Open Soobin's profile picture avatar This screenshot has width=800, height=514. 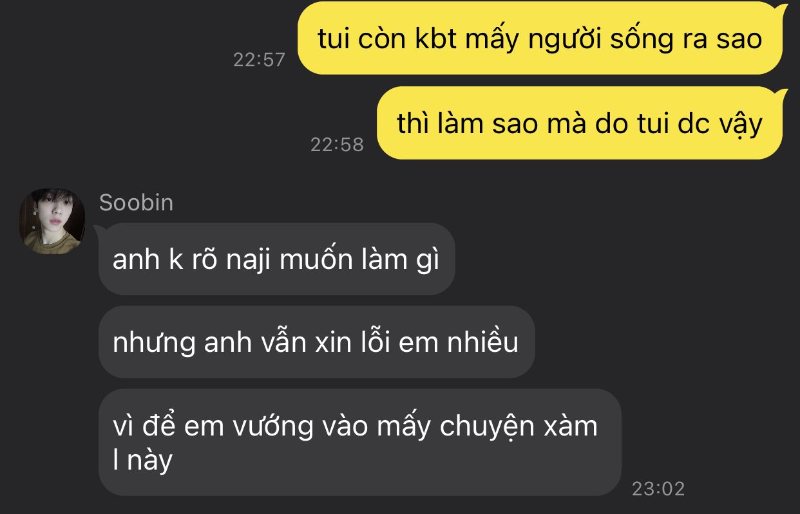[x=52, y=221]
